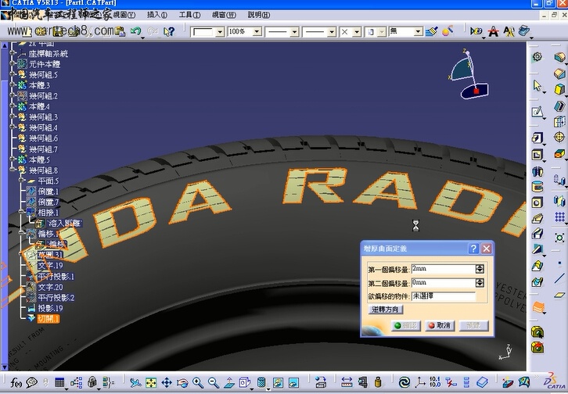Image resolution: width=568 pixels, height=394 pixels.
Task: Select the arrow Select tool in right toolbar
Action: tap(537, 86)
